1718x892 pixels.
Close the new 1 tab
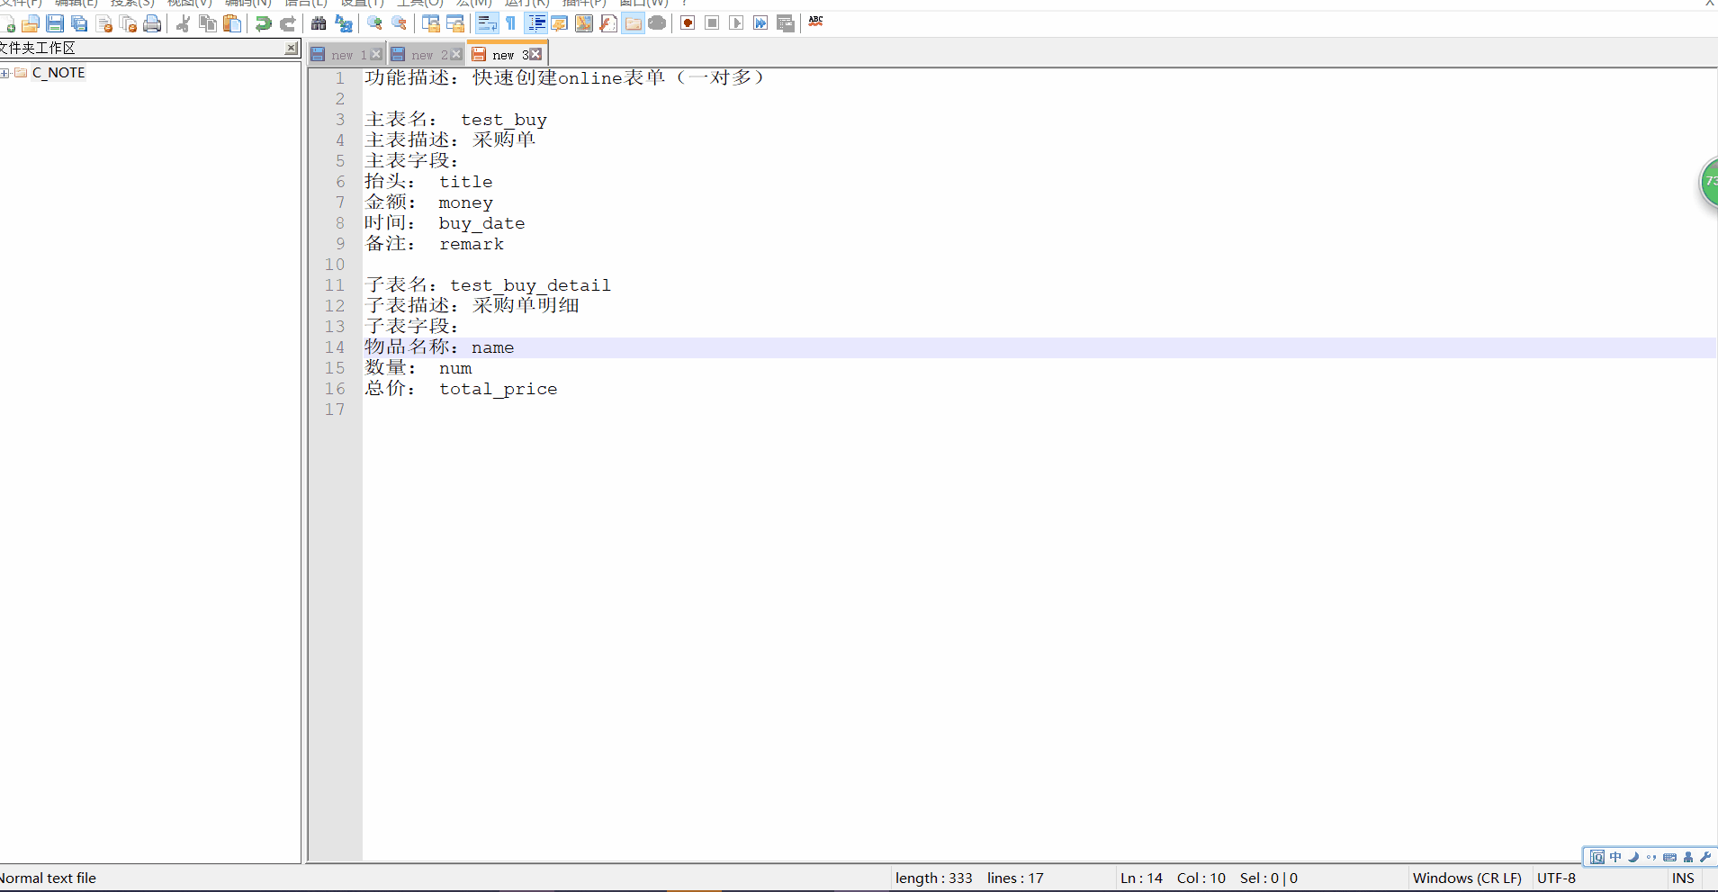pyautogui.click(x=377, y=55)
